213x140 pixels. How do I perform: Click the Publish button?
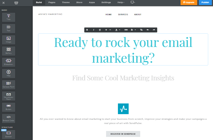point(205,3)
